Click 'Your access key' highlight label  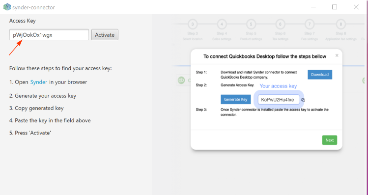(278, 86)
